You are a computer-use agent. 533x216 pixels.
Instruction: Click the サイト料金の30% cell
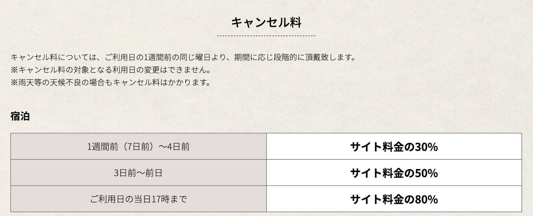point(394,146)
